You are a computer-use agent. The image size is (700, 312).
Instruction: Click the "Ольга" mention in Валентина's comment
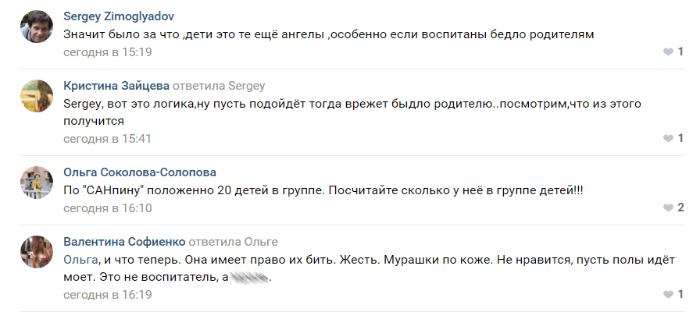(x=80, y=259)
